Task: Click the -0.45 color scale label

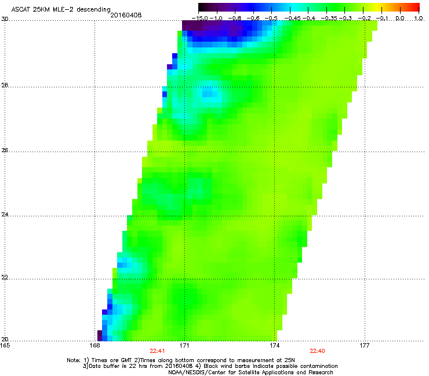Action: (293, 19)
